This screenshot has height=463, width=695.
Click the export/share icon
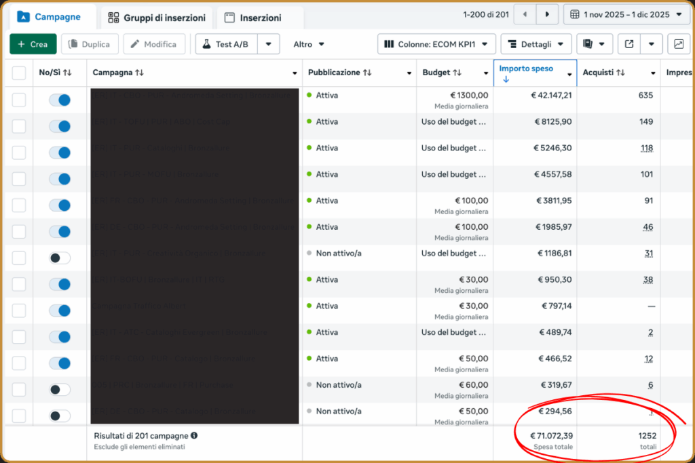click(x=629, y=44)
